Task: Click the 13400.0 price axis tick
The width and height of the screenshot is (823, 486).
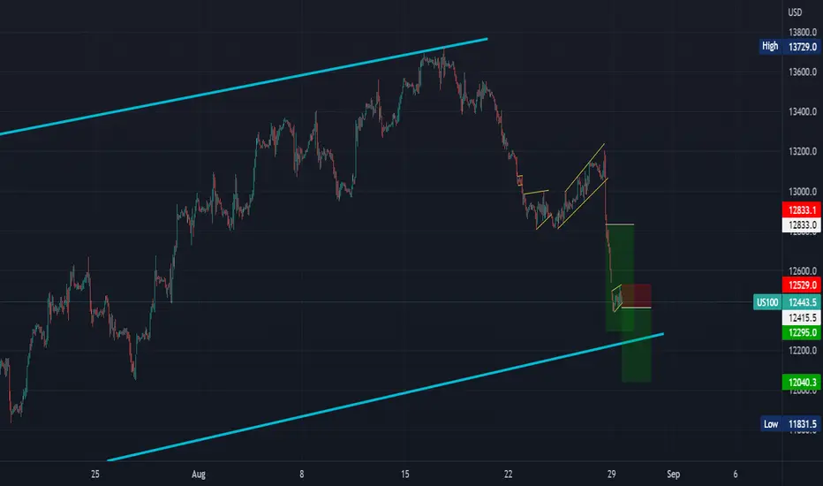Action: click(x=803, y=111)
